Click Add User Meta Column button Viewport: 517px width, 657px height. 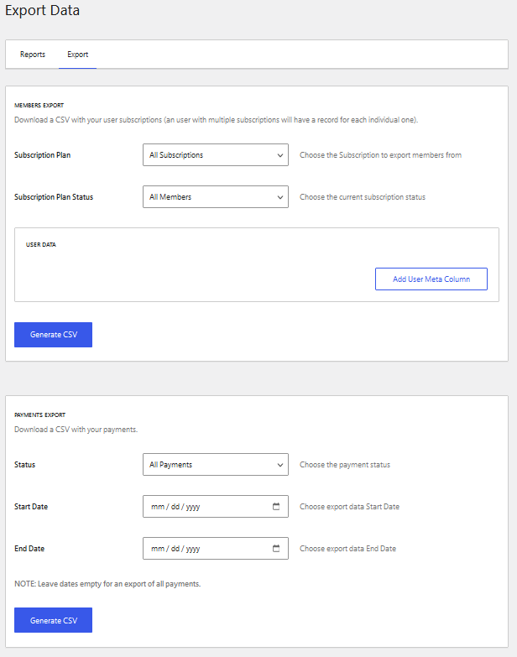(431, 279)
